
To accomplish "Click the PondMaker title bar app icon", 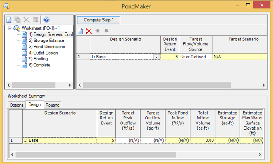I will (x=6, y=6).
